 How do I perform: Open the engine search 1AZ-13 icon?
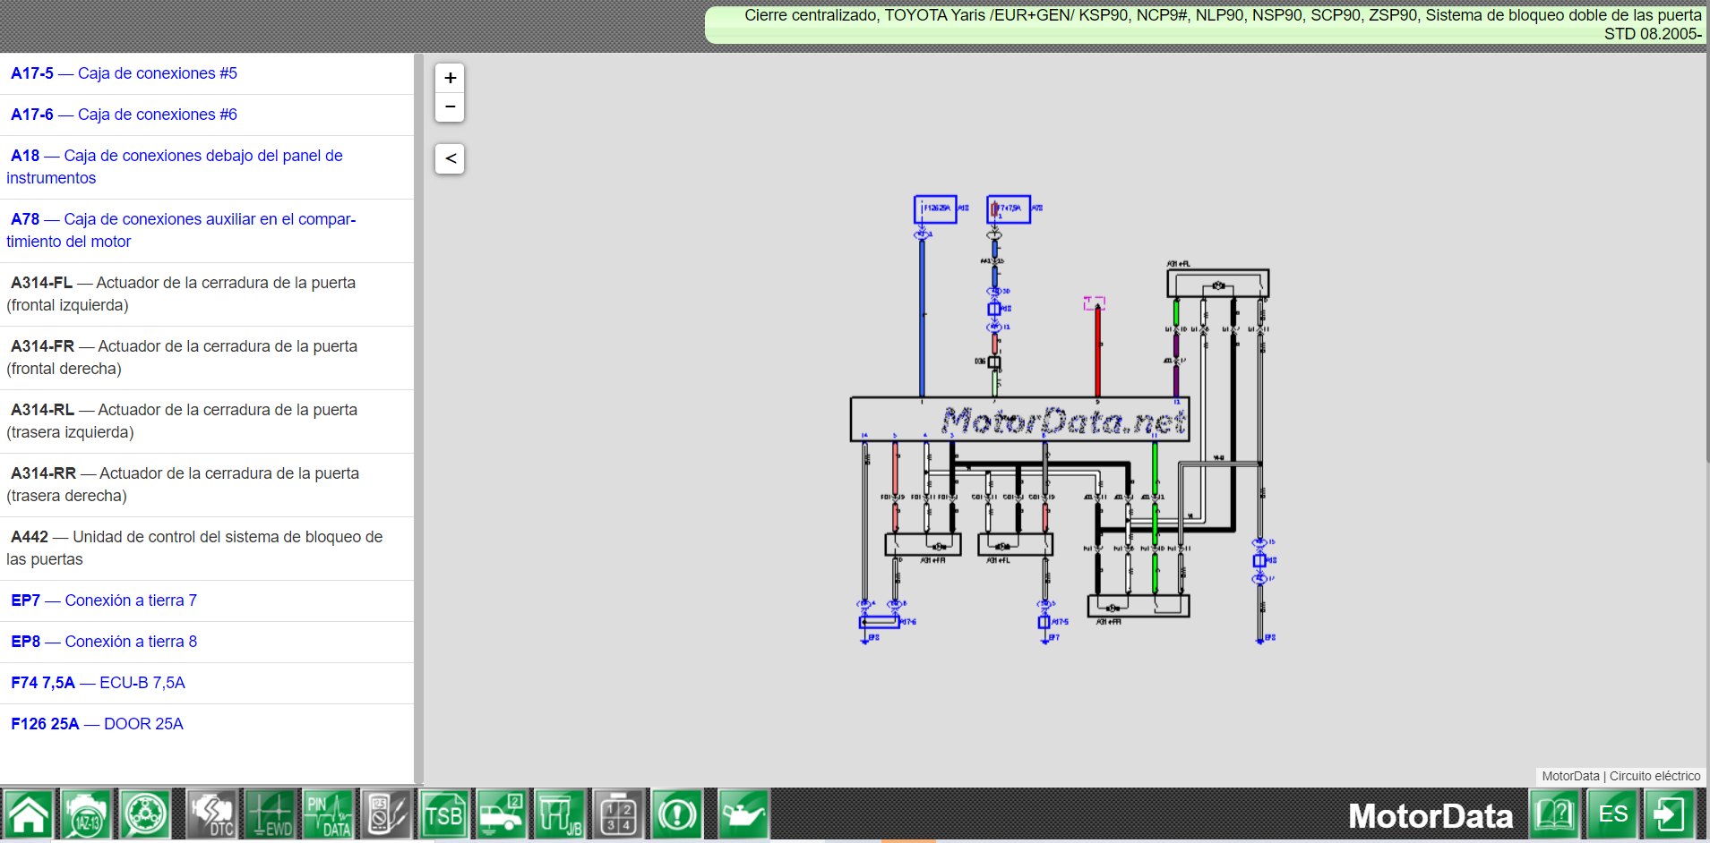click(87, 815)
